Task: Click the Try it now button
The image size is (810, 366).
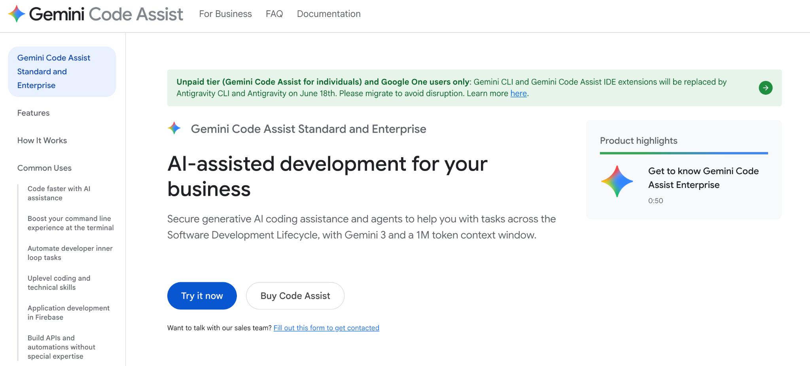Action: coord(202,296)
